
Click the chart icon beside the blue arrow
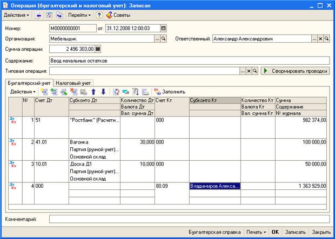point(49,15)
